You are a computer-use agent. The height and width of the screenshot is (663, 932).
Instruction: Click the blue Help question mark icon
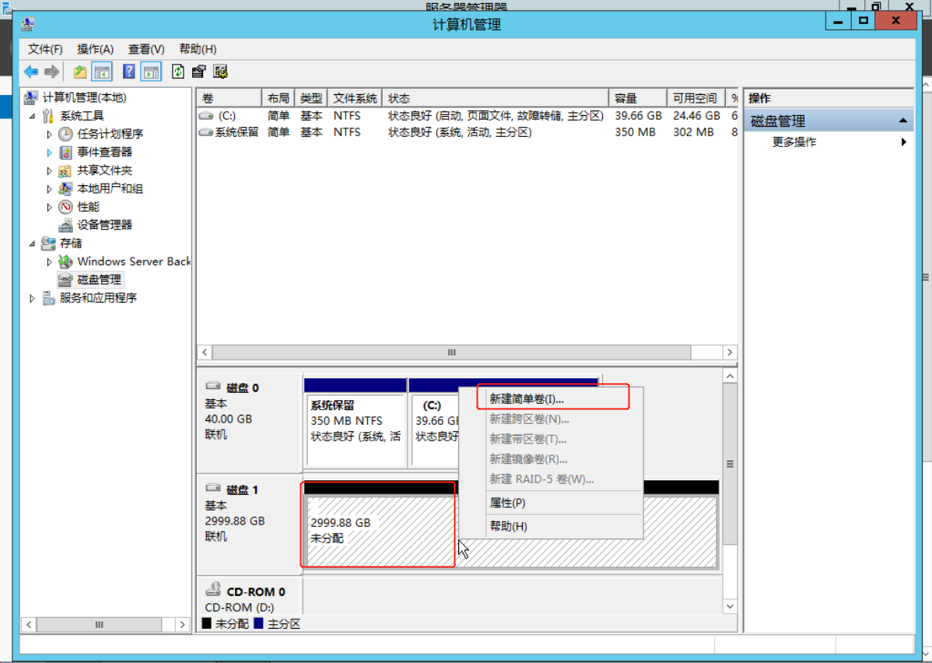(x=129, y=72)
